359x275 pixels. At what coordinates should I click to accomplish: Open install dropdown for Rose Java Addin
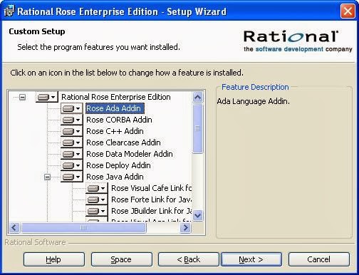click(x=71, y=177)
